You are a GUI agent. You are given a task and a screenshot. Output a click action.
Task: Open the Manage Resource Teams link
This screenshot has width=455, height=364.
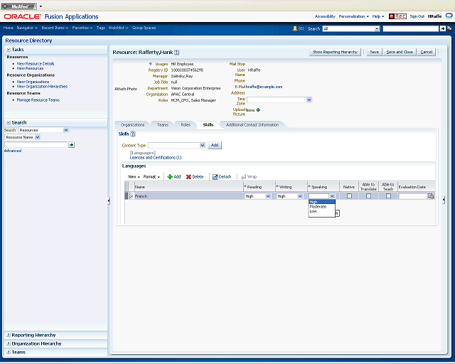[x=38, y=100]
